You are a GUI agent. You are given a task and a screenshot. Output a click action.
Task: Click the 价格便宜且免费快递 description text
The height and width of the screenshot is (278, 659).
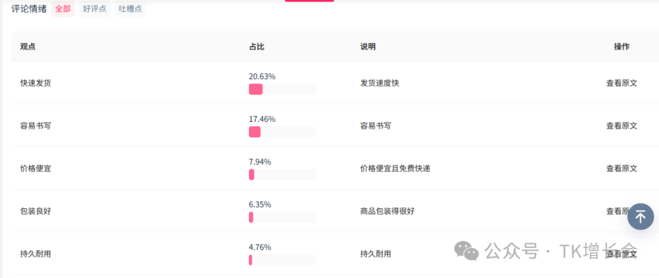coord(395,168)
